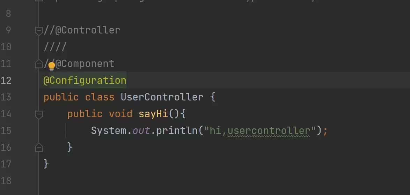Click the @Configuration annotation

click(x=85, y=80)
